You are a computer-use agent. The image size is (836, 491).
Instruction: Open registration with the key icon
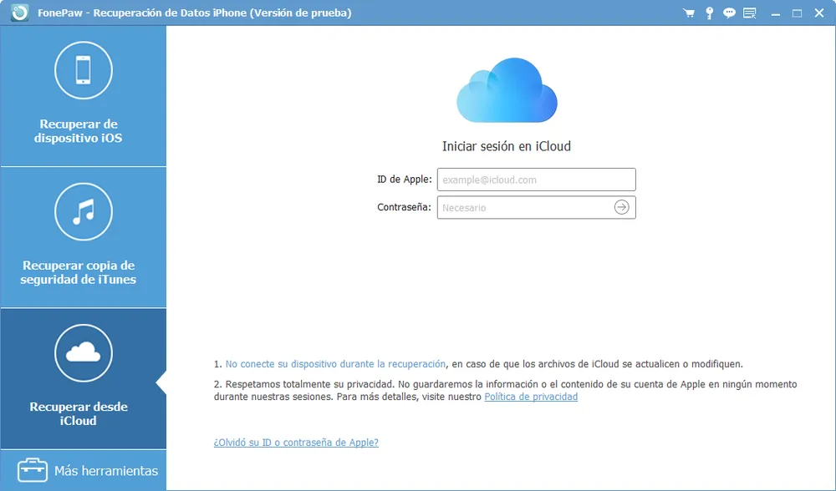coord(709,13)
